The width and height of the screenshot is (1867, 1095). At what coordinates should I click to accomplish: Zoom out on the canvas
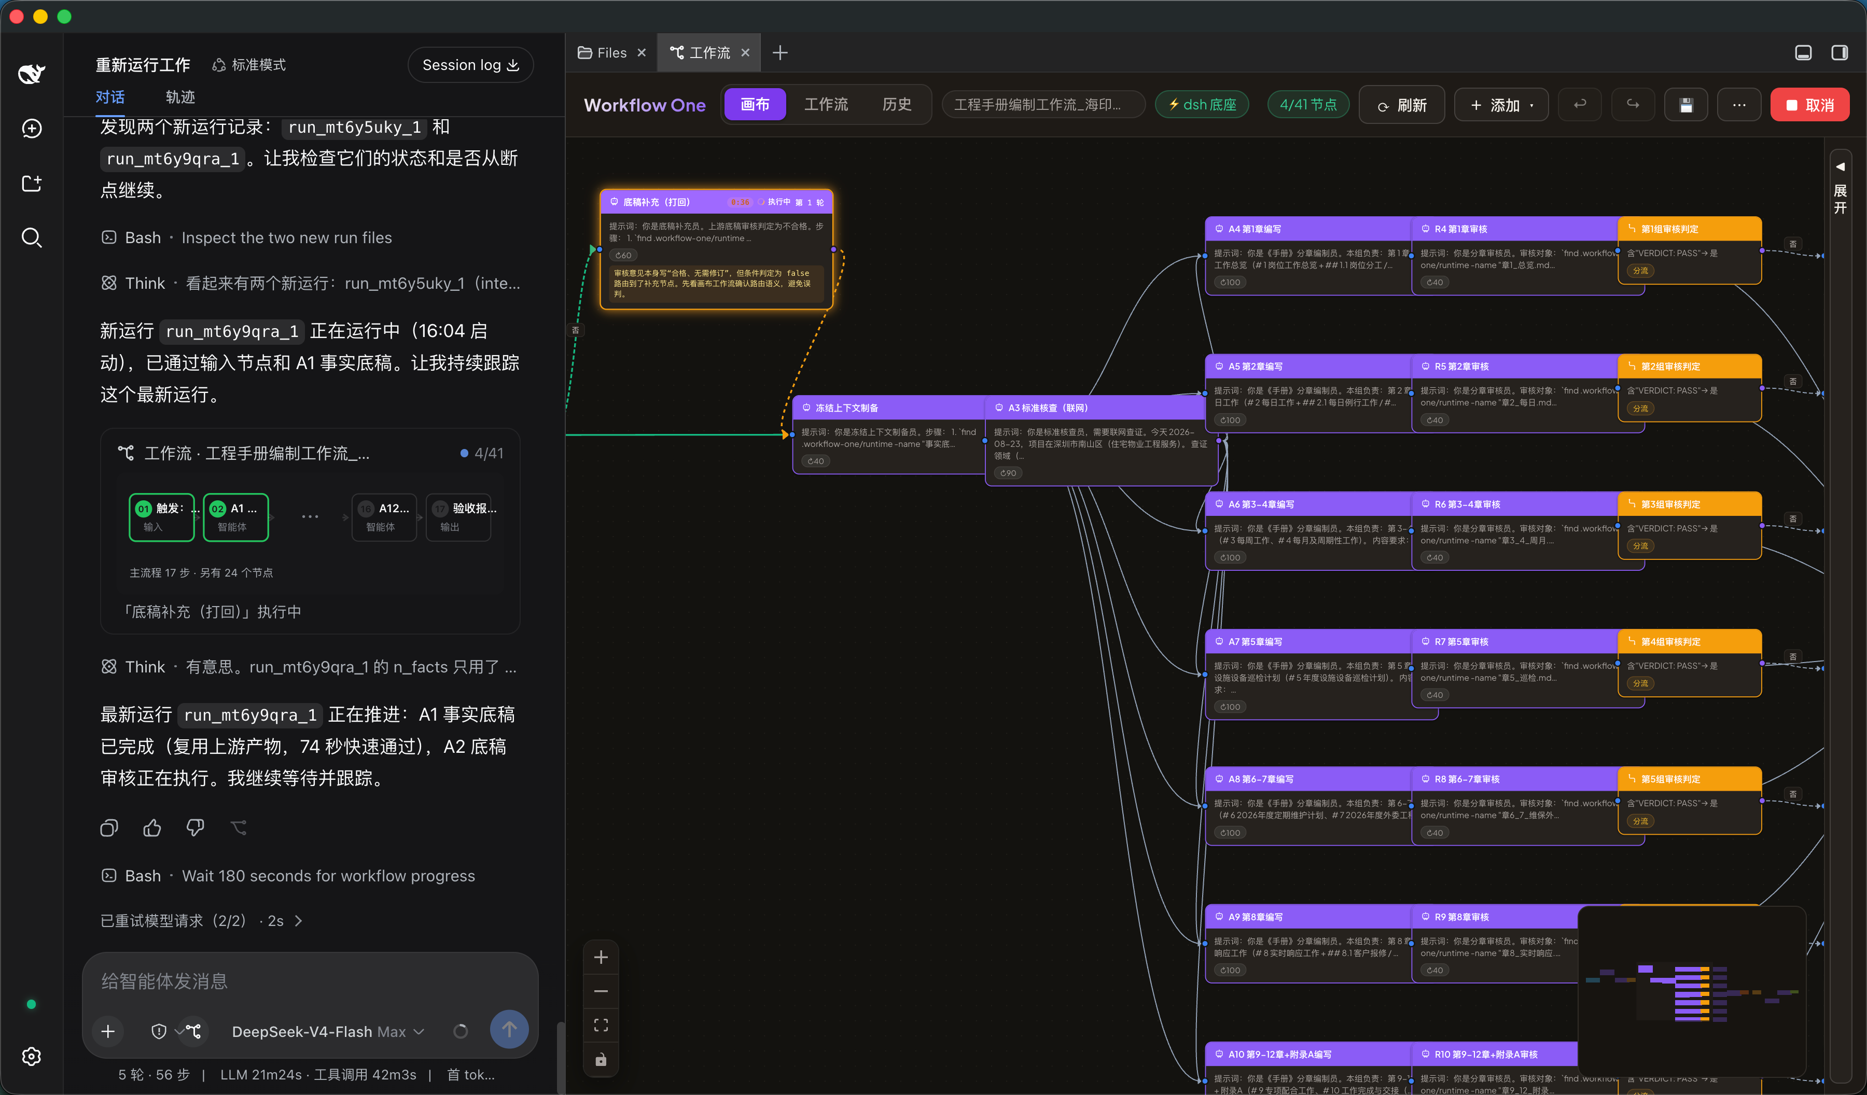coord(601,991)
